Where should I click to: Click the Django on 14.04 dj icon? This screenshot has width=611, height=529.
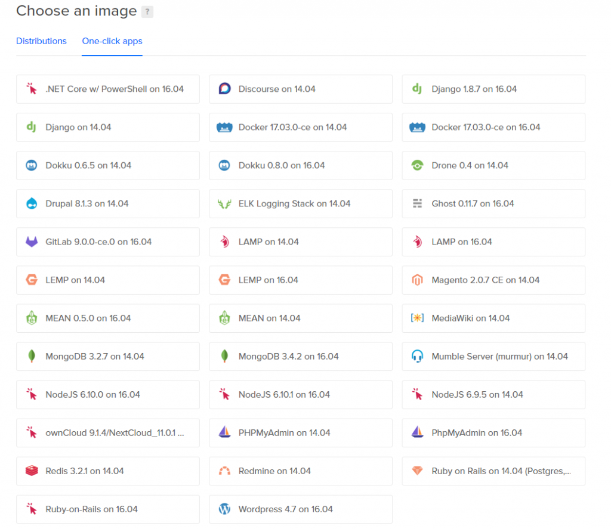(31, 127)
